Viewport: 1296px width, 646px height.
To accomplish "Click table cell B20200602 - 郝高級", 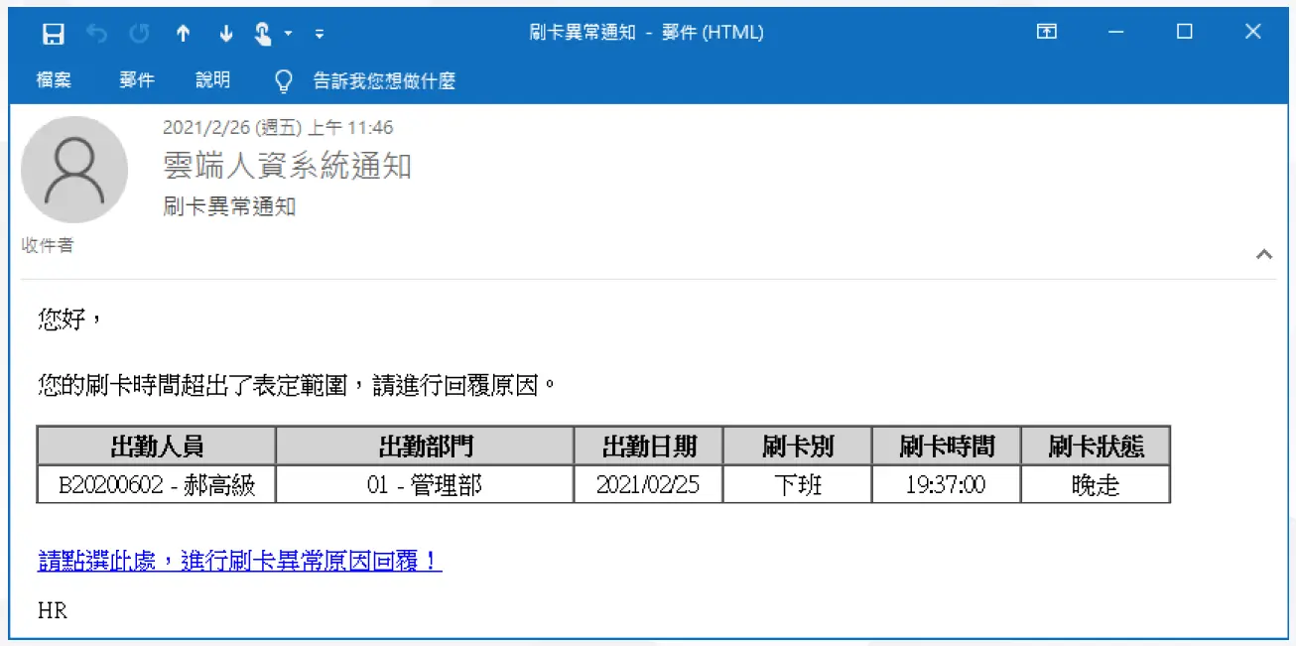I will click(157, 485).
